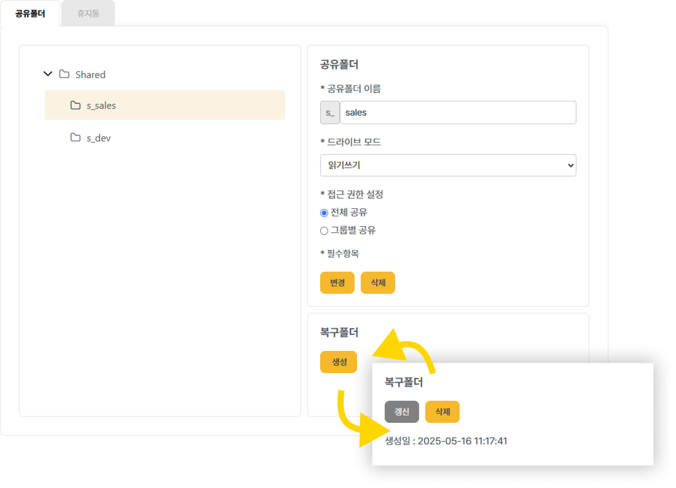The width and height of the screenshot is (676, 488).
Task: Click the dropdown arrow beside 읽기쓰기
Action: click(571, 165)
